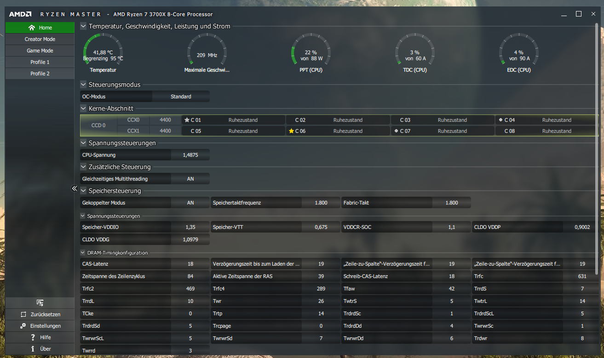Viewport: 604px width, 358px height.
Task: Click the dot marker on core C 04
Action: [x=500, y=120]
